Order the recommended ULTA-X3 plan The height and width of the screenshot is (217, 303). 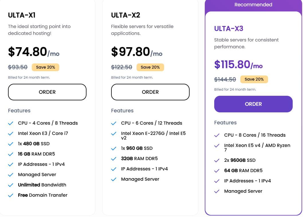pyautogui.click(x=253, y=104)
